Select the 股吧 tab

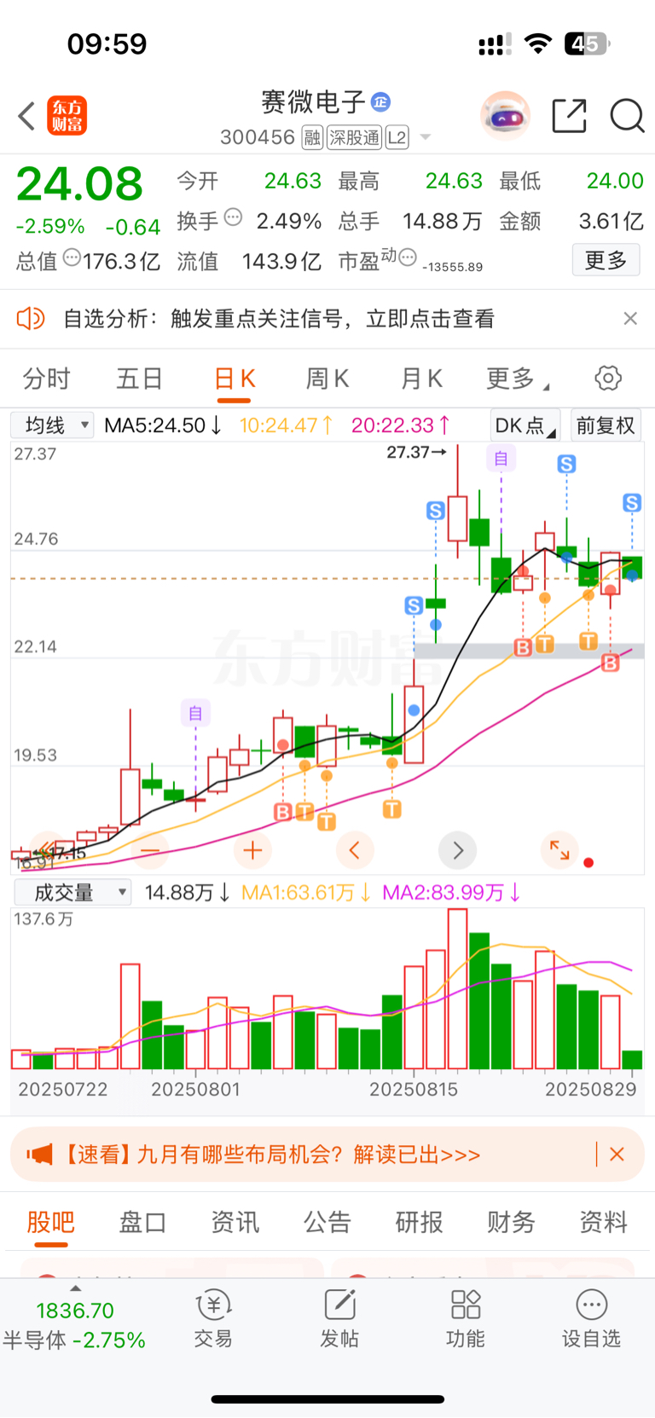[x=51, y=1222]
